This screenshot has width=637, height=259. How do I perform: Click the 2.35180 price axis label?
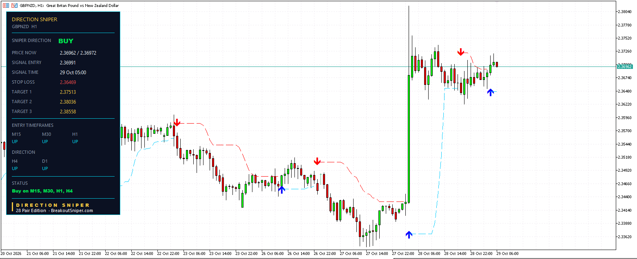pyautogui.click(x=625, y=157)
